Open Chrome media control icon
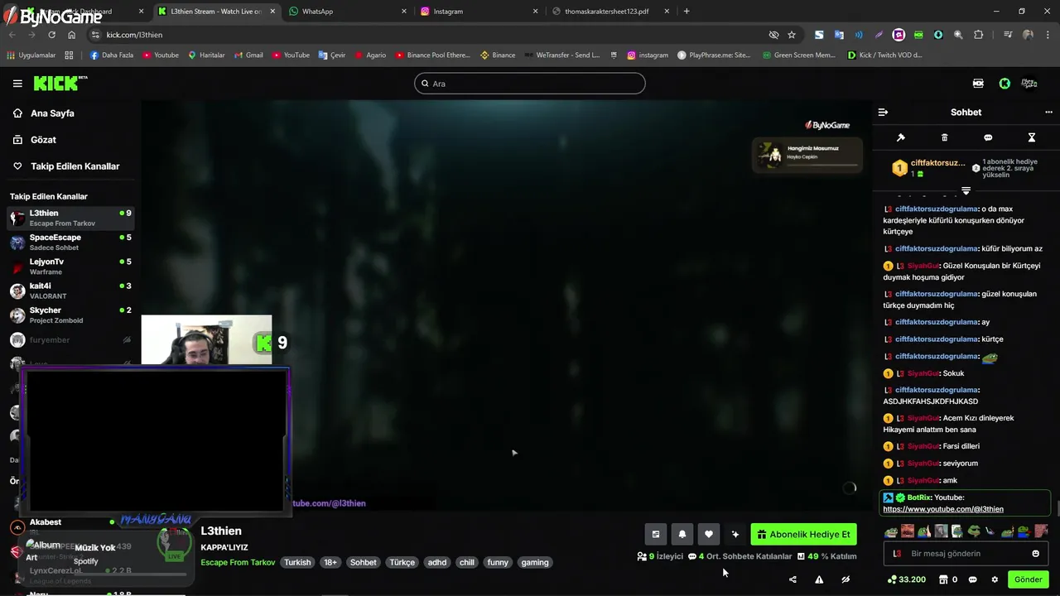The height and width of the screenshot is (596, 1060). tap(1008, 35)
